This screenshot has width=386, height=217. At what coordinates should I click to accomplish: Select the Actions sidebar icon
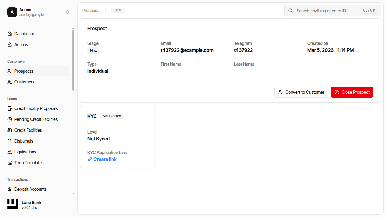[x=9, y=44]
